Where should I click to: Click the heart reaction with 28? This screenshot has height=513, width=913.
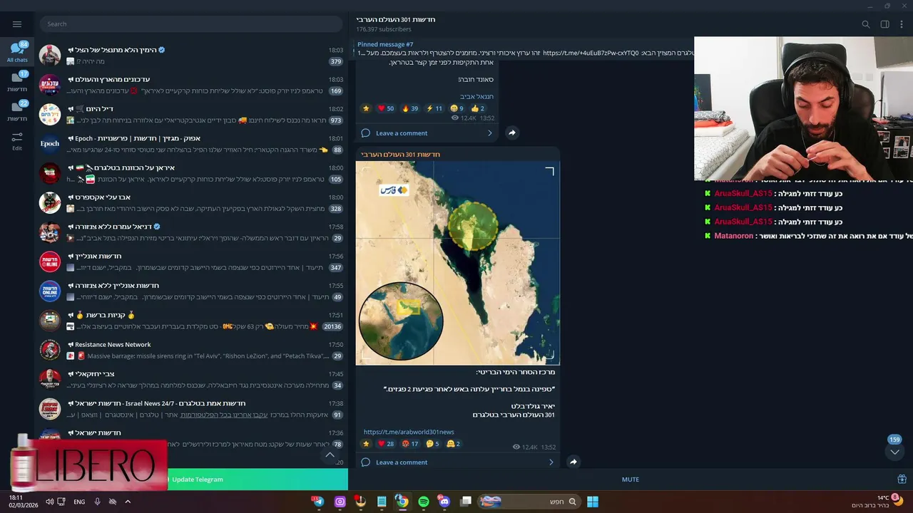[385, 443]
